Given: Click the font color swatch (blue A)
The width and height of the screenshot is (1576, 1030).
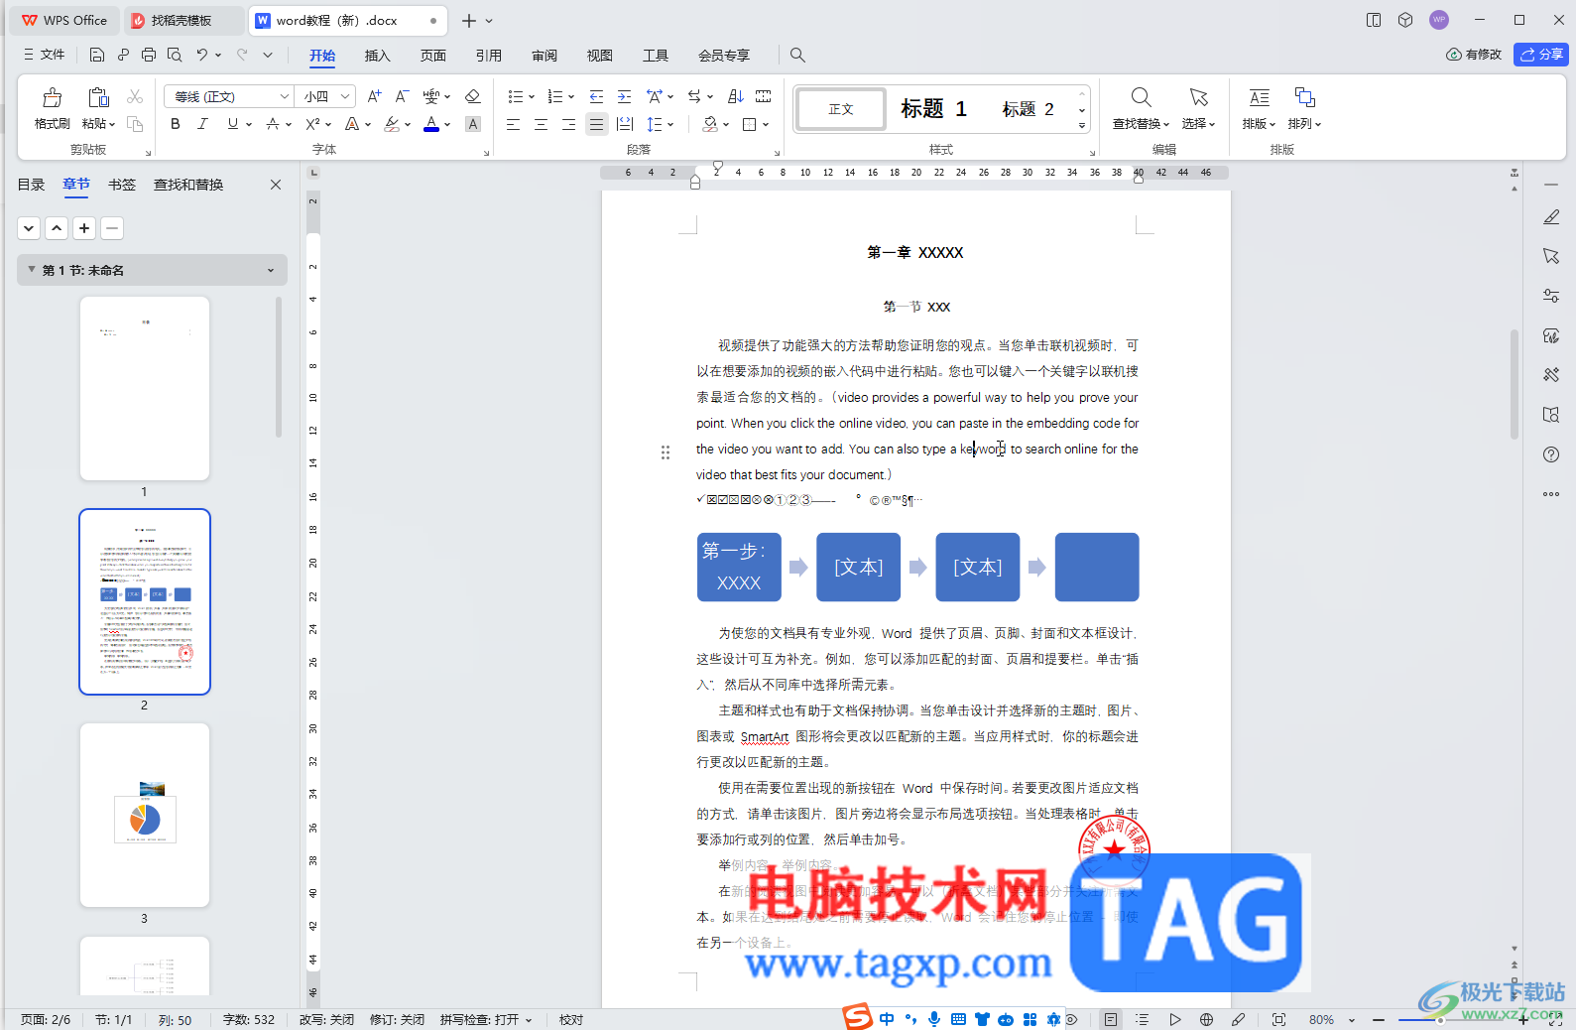Looking at the screenshot, I should click(431, 124).
